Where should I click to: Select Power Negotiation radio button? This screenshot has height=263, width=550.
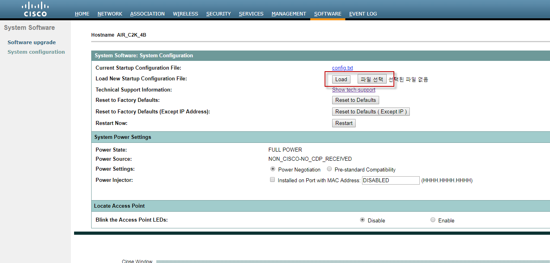[273, 169]
